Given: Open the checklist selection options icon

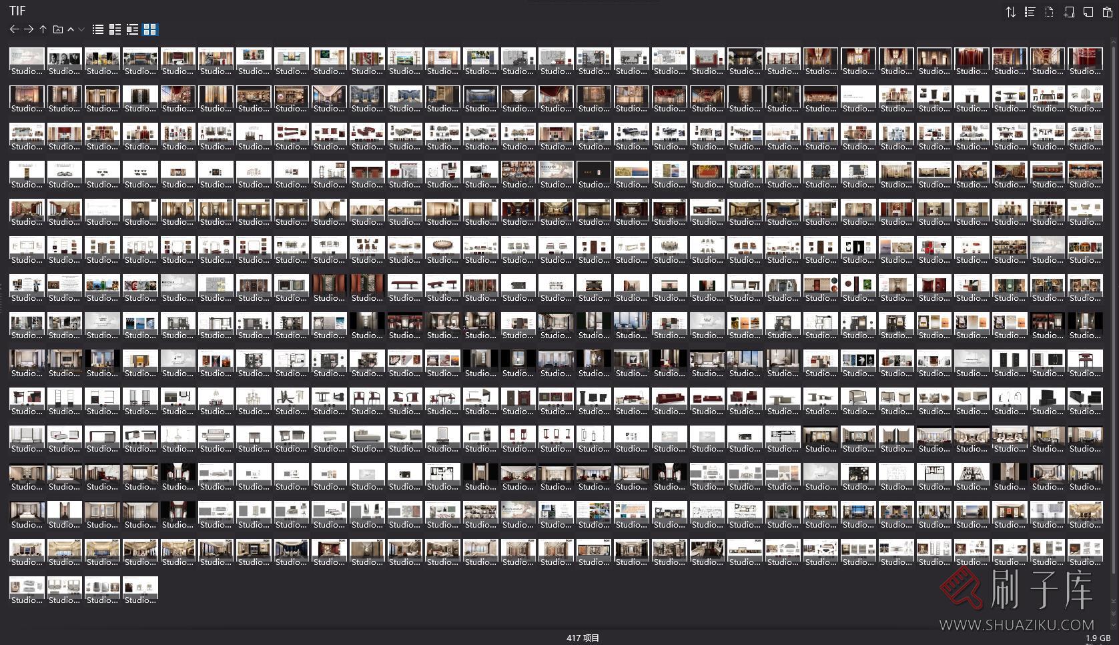Looking at the screenshot, I should tap(1030, 12).
